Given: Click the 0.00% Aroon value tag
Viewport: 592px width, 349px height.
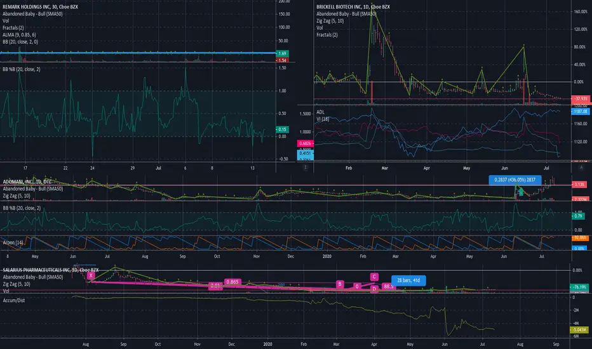Looking at the screenshot, I should click(x=579, y=248).
